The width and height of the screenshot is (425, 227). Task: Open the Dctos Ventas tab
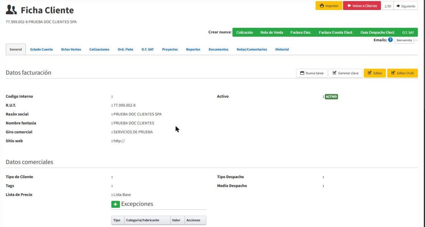pos(71,50)
